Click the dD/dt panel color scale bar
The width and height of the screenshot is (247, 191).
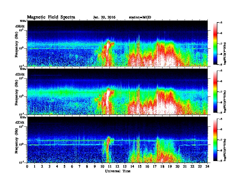tap(215, 91)
